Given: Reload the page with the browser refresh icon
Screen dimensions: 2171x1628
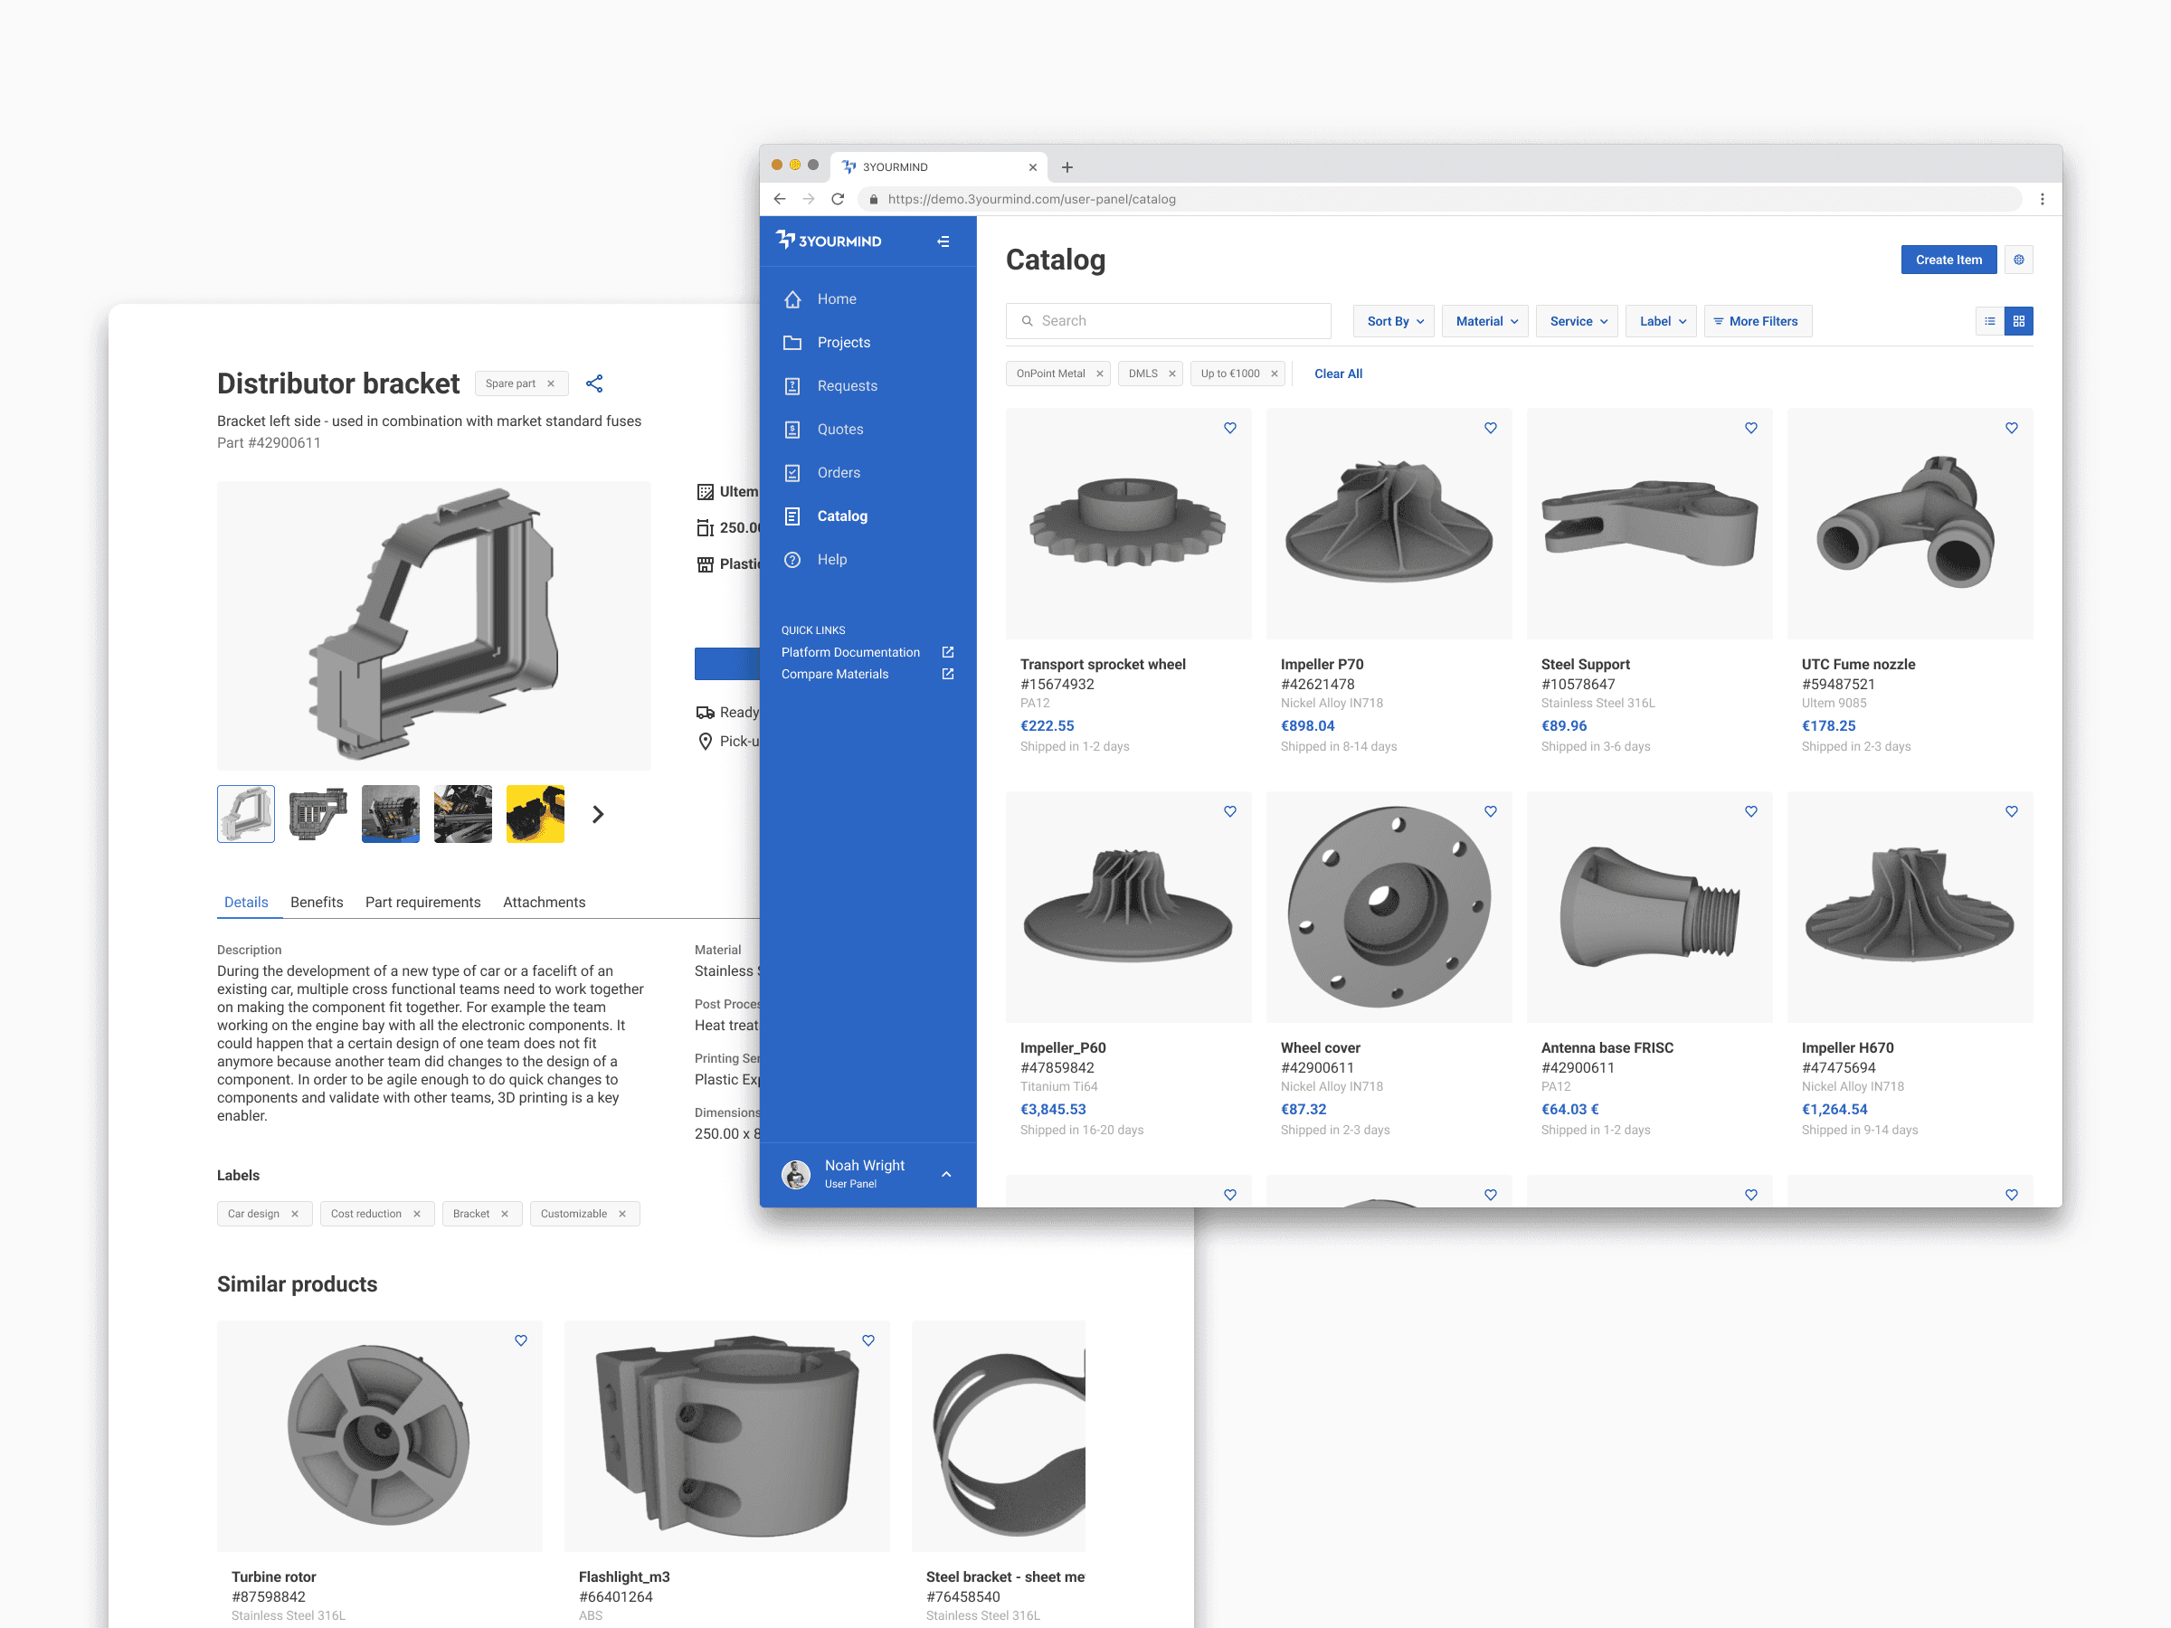Looking at the screenshot, I should tap(837, 199).
